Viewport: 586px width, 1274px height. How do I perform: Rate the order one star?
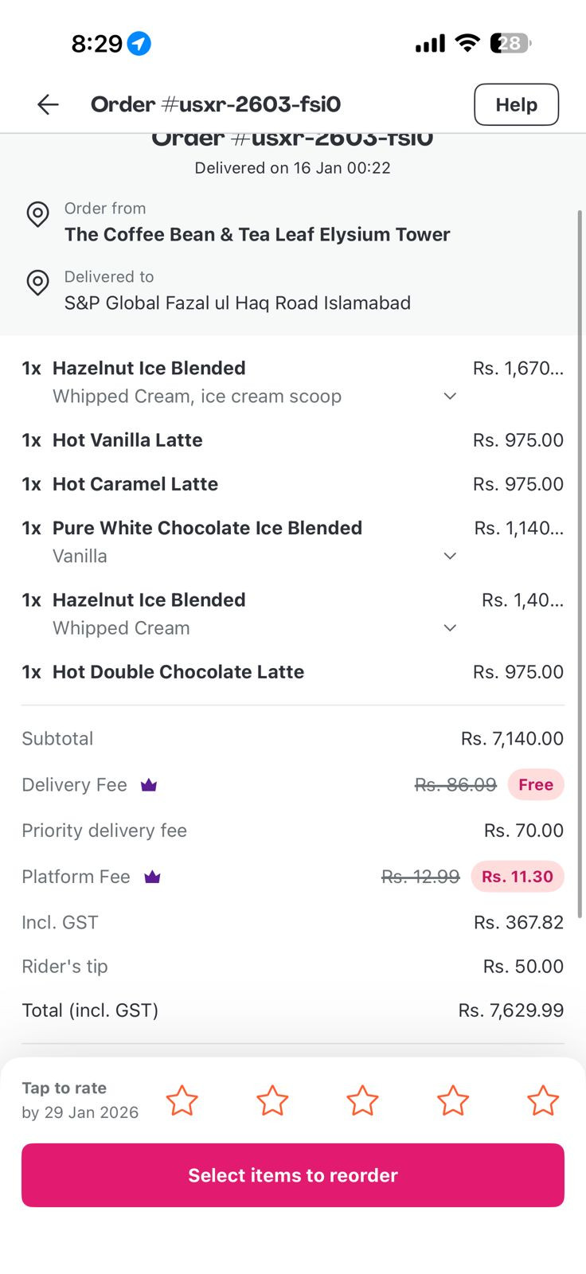[182, 1100]
